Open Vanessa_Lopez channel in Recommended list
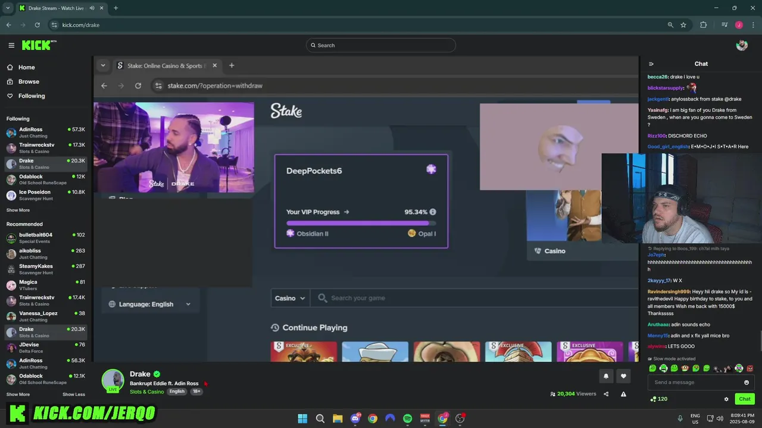This screenshot has height=428, width=762. (46, 316)
